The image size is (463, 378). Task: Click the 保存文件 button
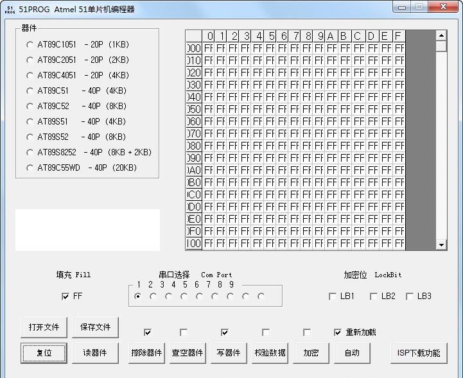(x=95, y=327)
